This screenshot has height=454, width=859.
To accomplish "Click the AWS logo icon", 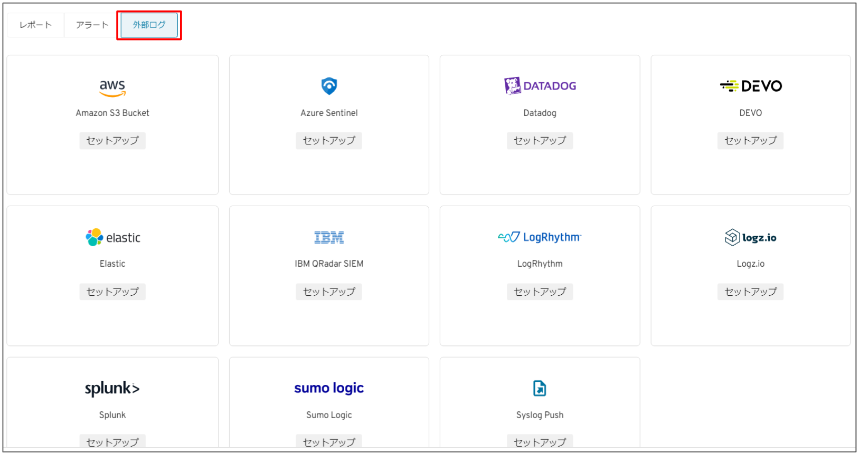I will click(112, 88).
